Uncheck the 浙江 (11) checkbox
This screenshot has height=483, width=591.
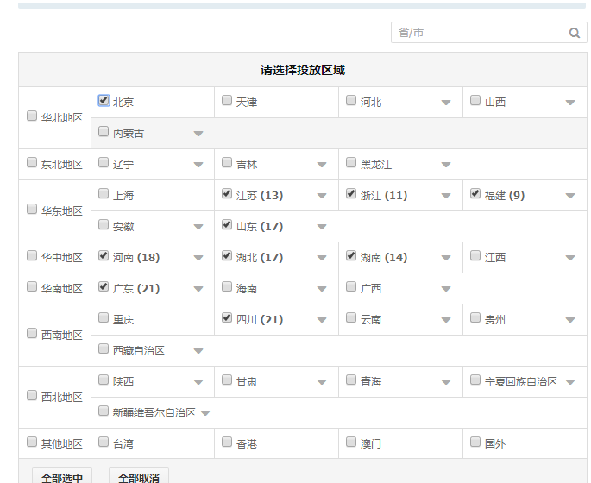point(351,193)
